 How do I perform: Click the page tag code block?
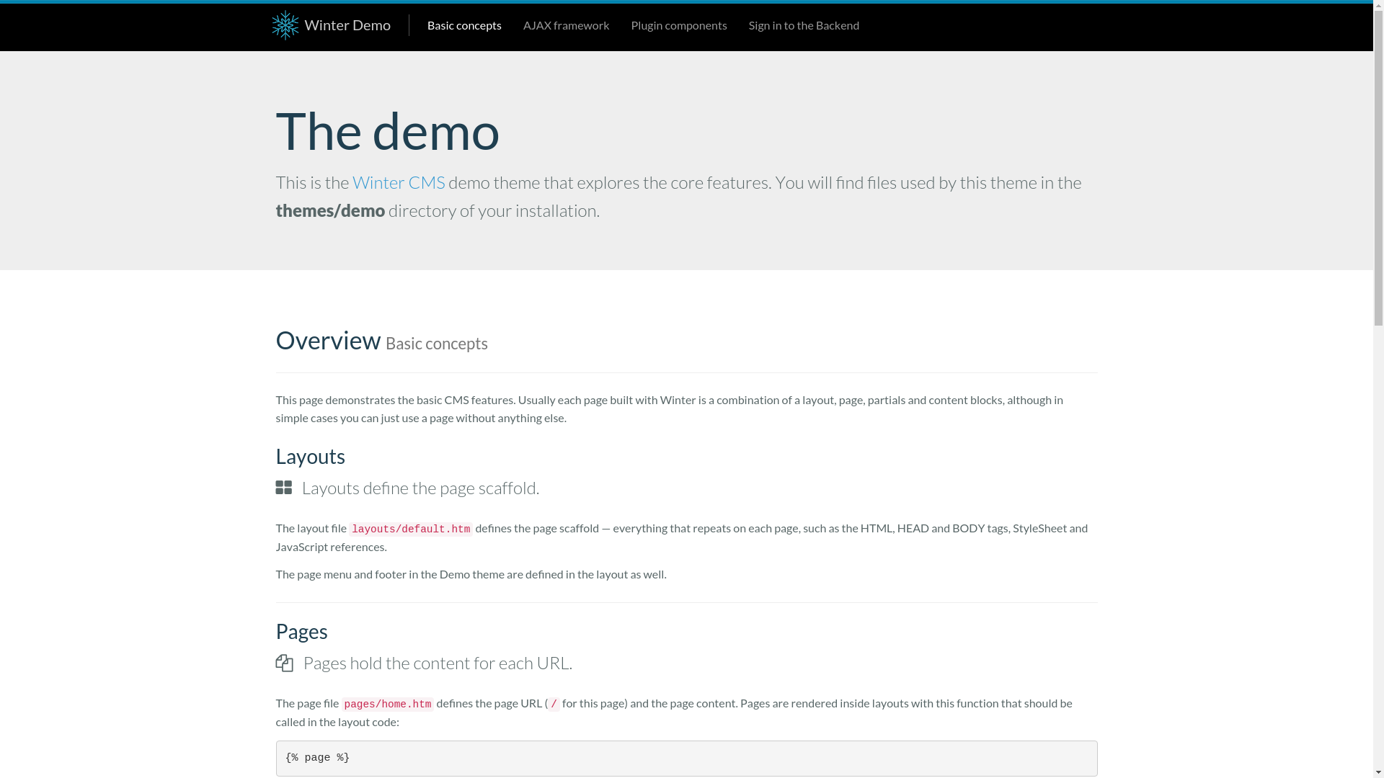pos(686,758)
